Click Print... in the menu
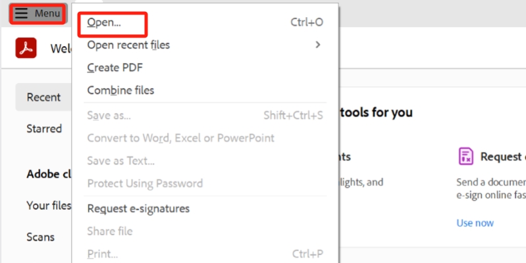This screenshot has width=526, height=263. pos(102,253)
